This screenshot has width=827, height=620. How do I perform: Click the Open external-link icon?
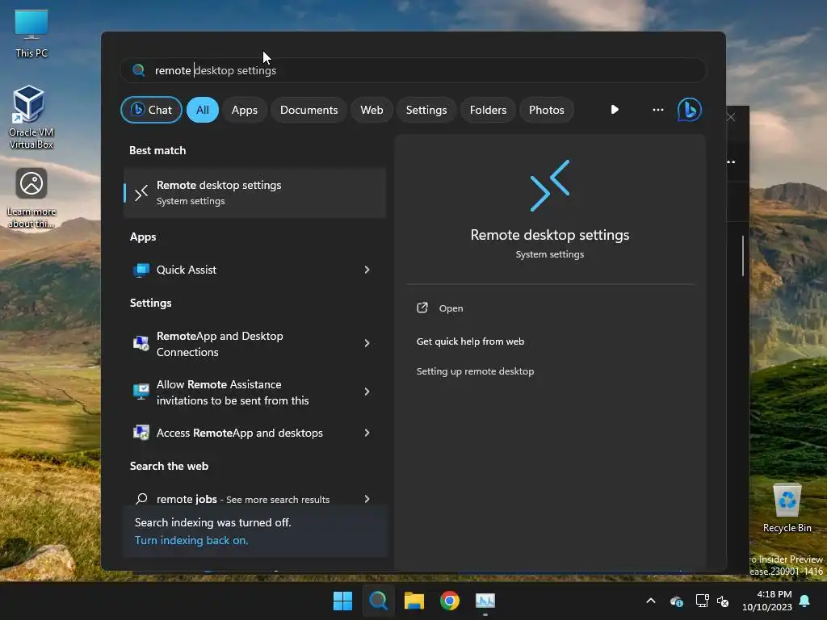[422, 308]
